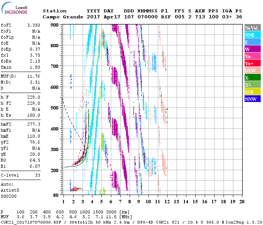
Task: Click the Ion2Png 1.3.20 version text
Action: (244, 222)
